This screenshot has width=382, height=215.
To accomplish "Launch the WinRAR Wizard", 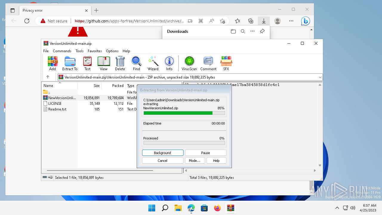I will coord(153,63).
